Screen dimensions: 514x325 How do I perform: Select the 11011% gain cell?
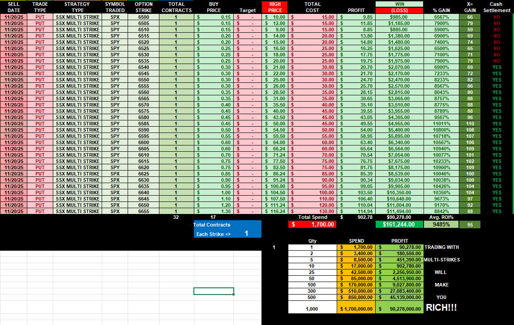(441, 124)
